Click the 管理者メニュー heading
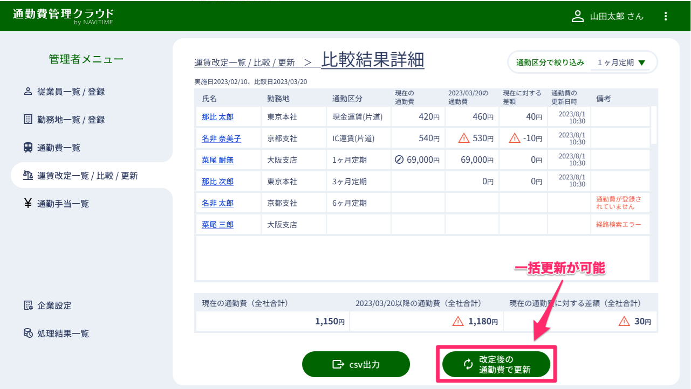This screenshot has height=389, width=691. click(x=86, y=59)
